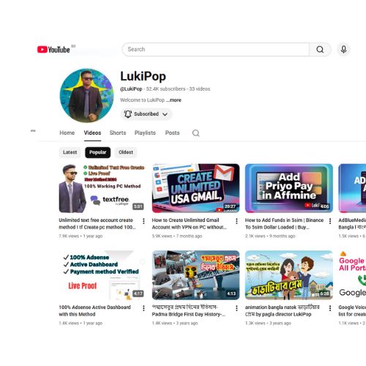This screenshot has height=366, width=366.
Task: Click the @LukiPop handle text
Action: tap(131, 89)
